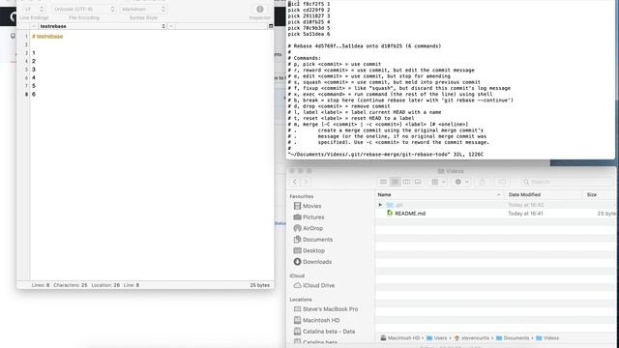The height and width of the screenshot is (348, 619).
Task: Click 'pick cd229f9 2' line in terminal
Action: 309,10
